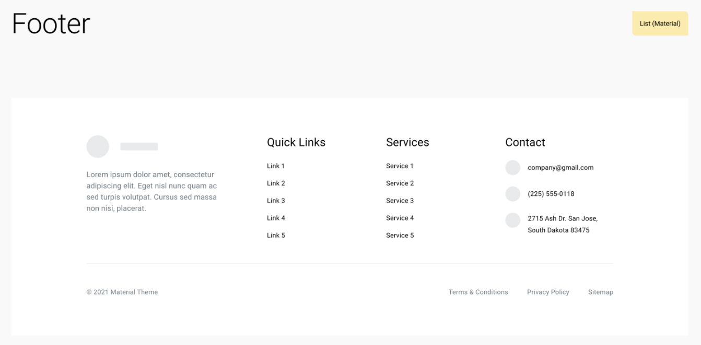This screenshot has height=345, width=701.
Task: Click the 2715 Ash Dr. San Jose address
Action: [x=563, y=224]
